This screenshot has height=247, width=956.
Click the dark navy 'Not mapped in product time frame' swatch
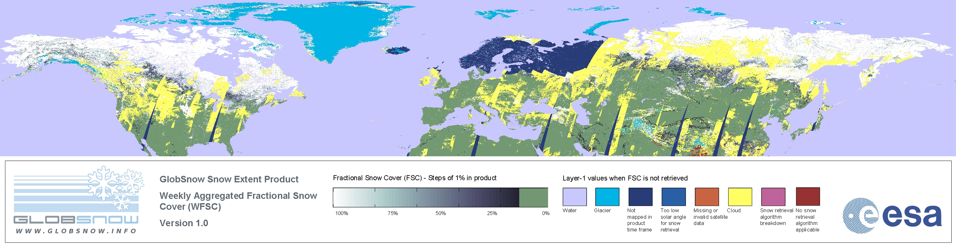coord(640,197)
